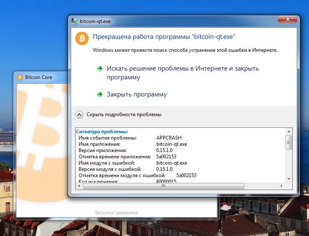The height and width of the screenshot is (236, 309).
Task: Click the orange Bitcoin icon in crash dialog
Action: (x=82, y=38)
